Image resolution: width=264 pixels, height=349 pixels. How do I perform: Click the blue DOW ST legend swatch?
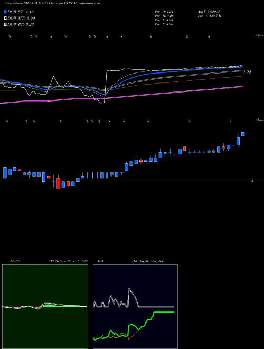coord(5,12)
